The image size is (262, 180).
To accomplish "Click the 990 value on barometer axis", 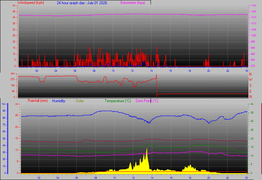I will pos(253,48).
